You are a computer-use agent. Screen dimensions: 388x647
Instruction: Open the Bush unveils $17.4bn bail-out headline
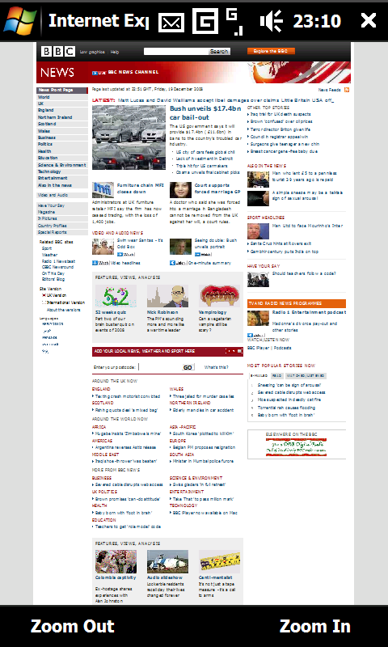(x=205, y=112)
